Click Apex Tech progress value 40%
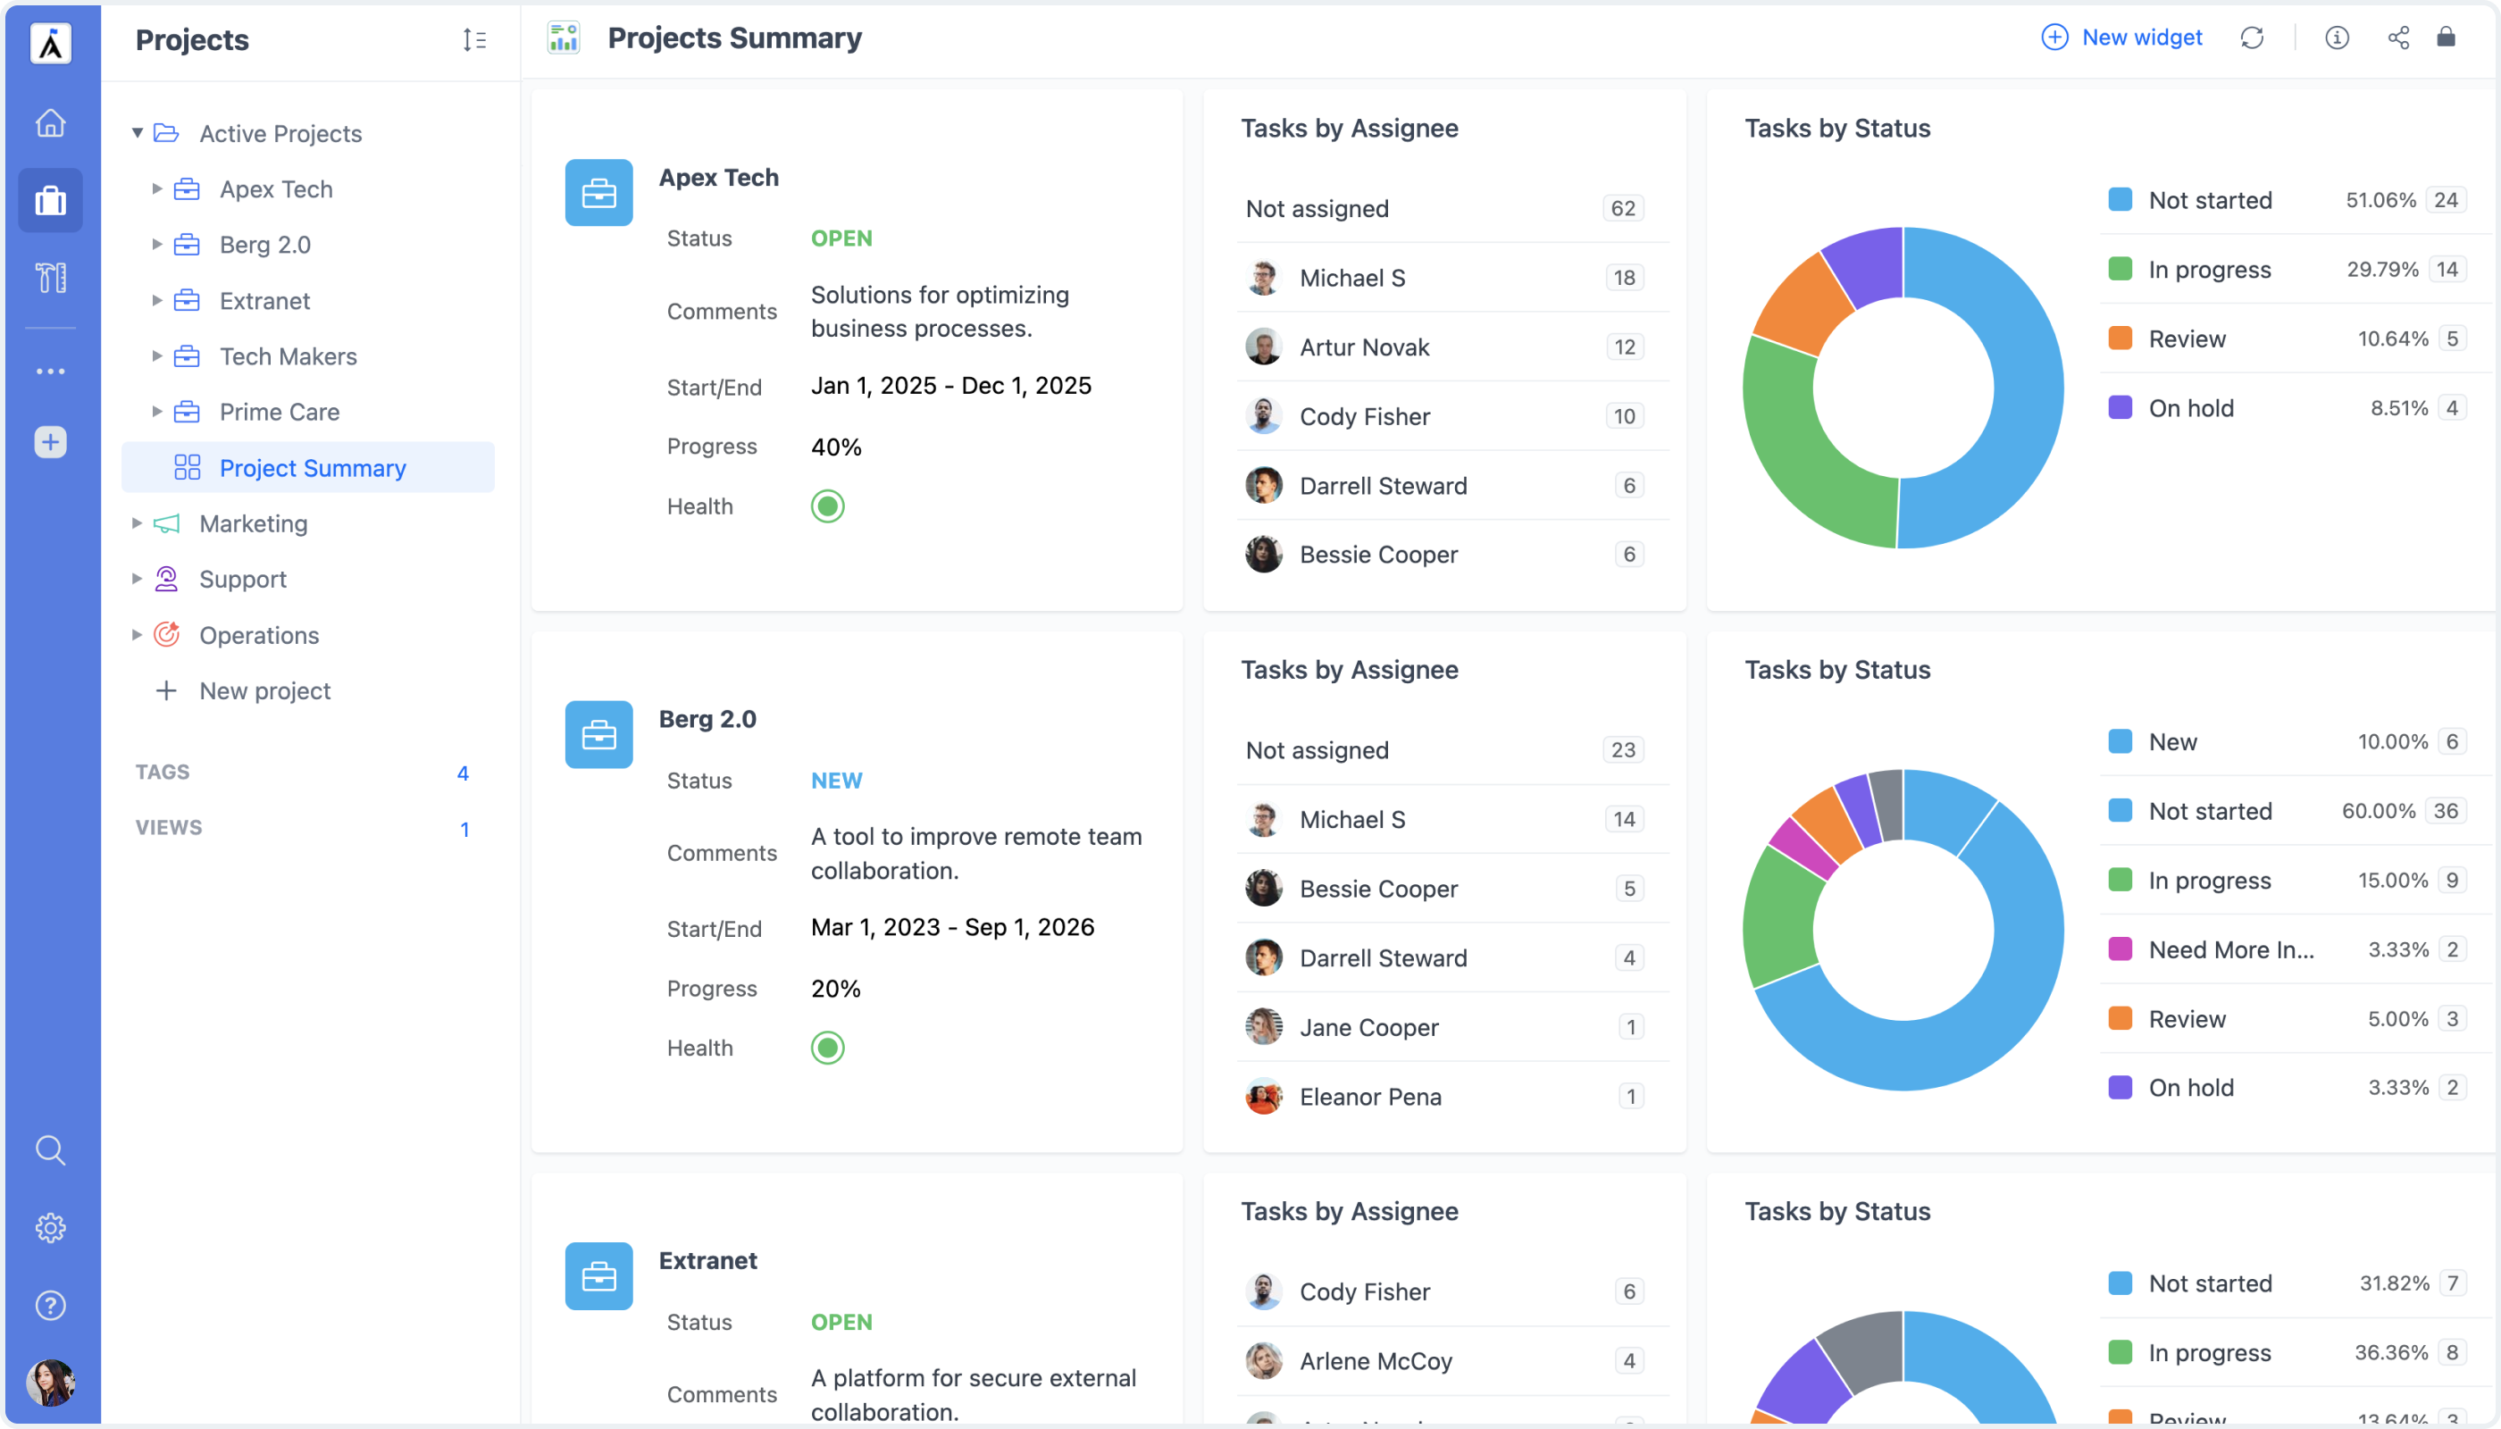The height and width of the screenshot is (1429, 2501). (x=836, y=447)
